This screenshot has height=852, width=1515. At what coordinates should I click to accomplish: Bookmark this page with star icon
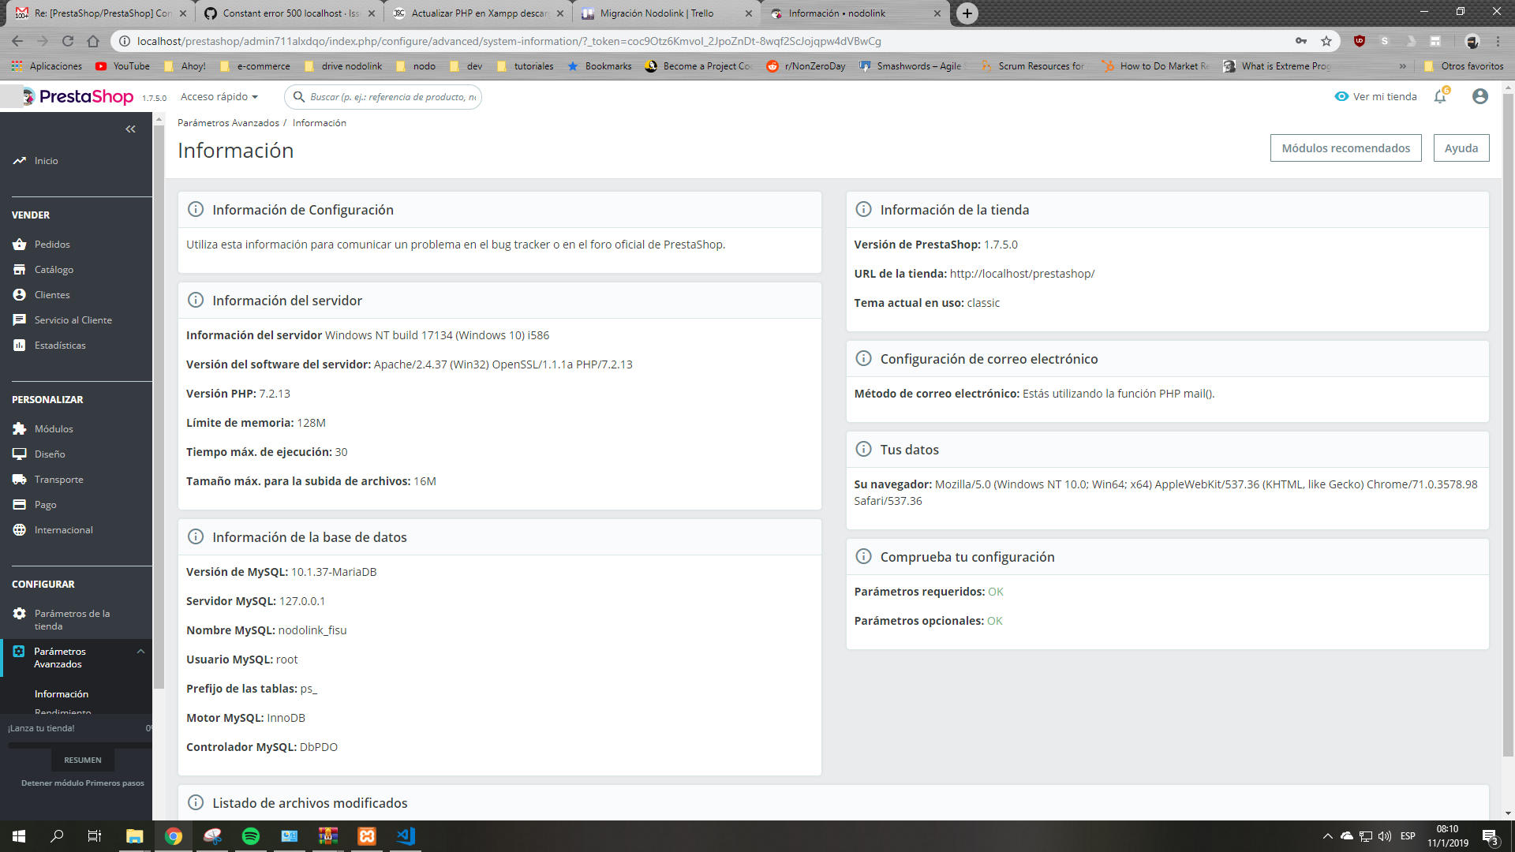click(1326, 41)
